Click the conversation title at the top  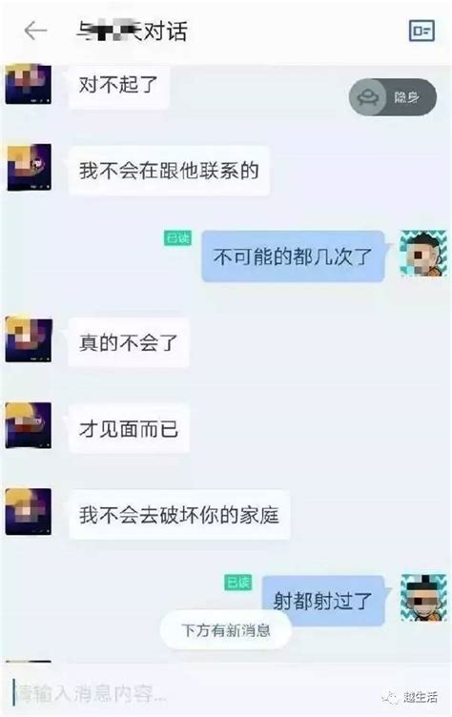132,31
